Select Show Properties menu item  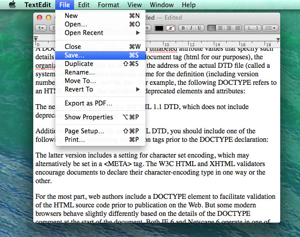point(100,117)
